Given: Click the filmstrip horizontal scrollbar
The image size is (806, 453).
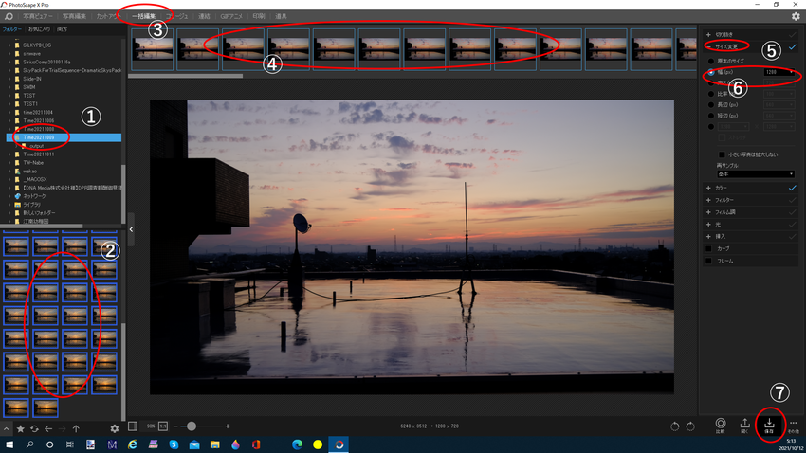Looking at the screenshot, I should pyautogui.click(x=185, y=76).
